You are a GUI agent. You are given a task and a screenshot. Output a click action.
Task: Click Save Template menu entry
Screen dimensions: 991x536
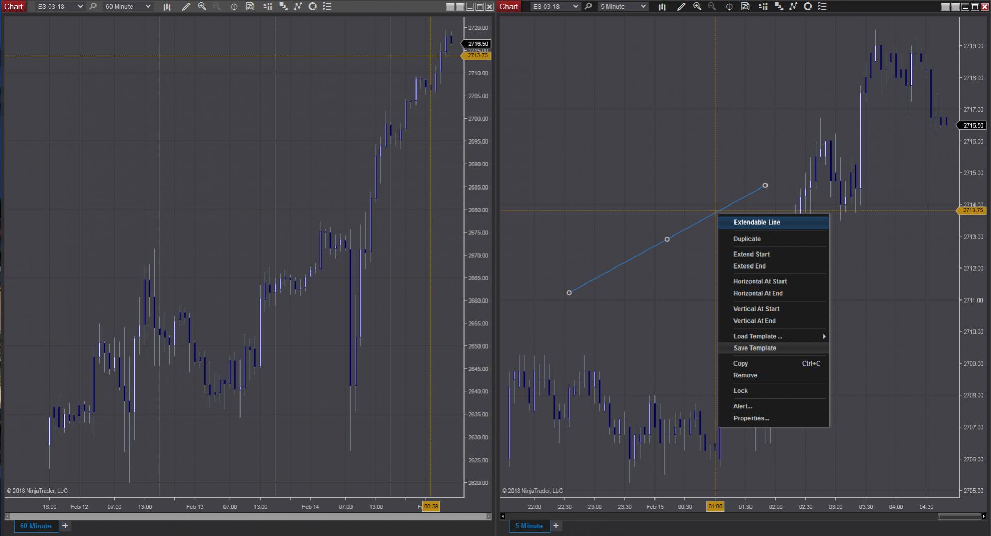774,348
